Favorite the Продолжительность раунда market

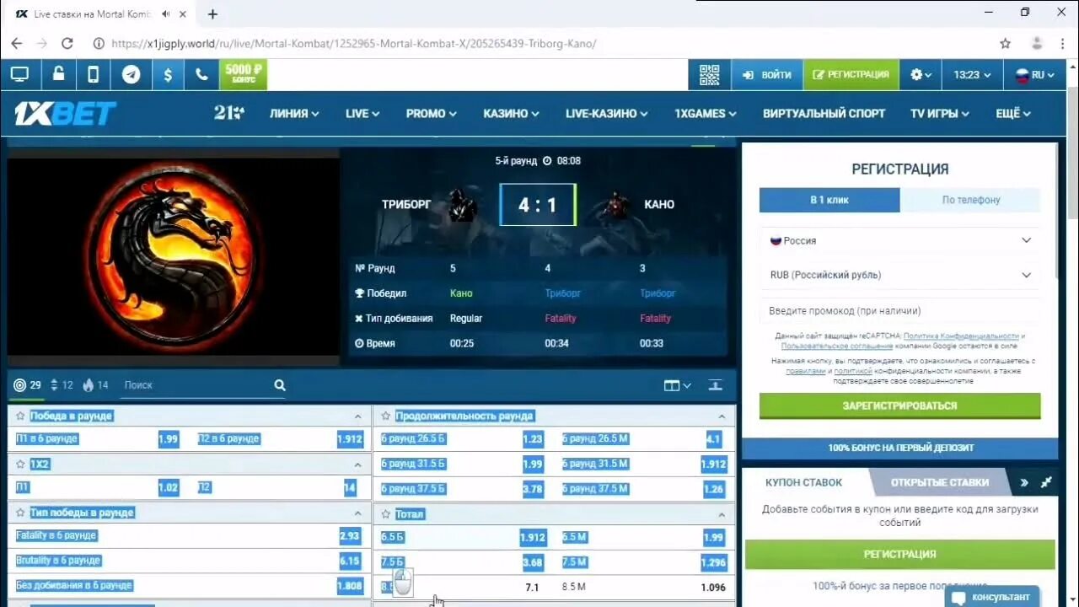[385, 416]
